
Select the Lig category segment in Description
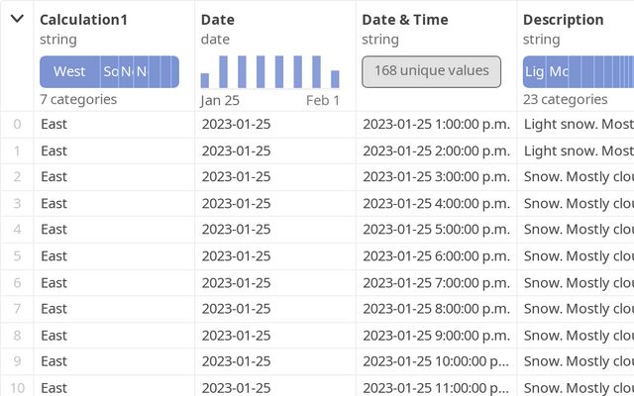coord(534,72)
